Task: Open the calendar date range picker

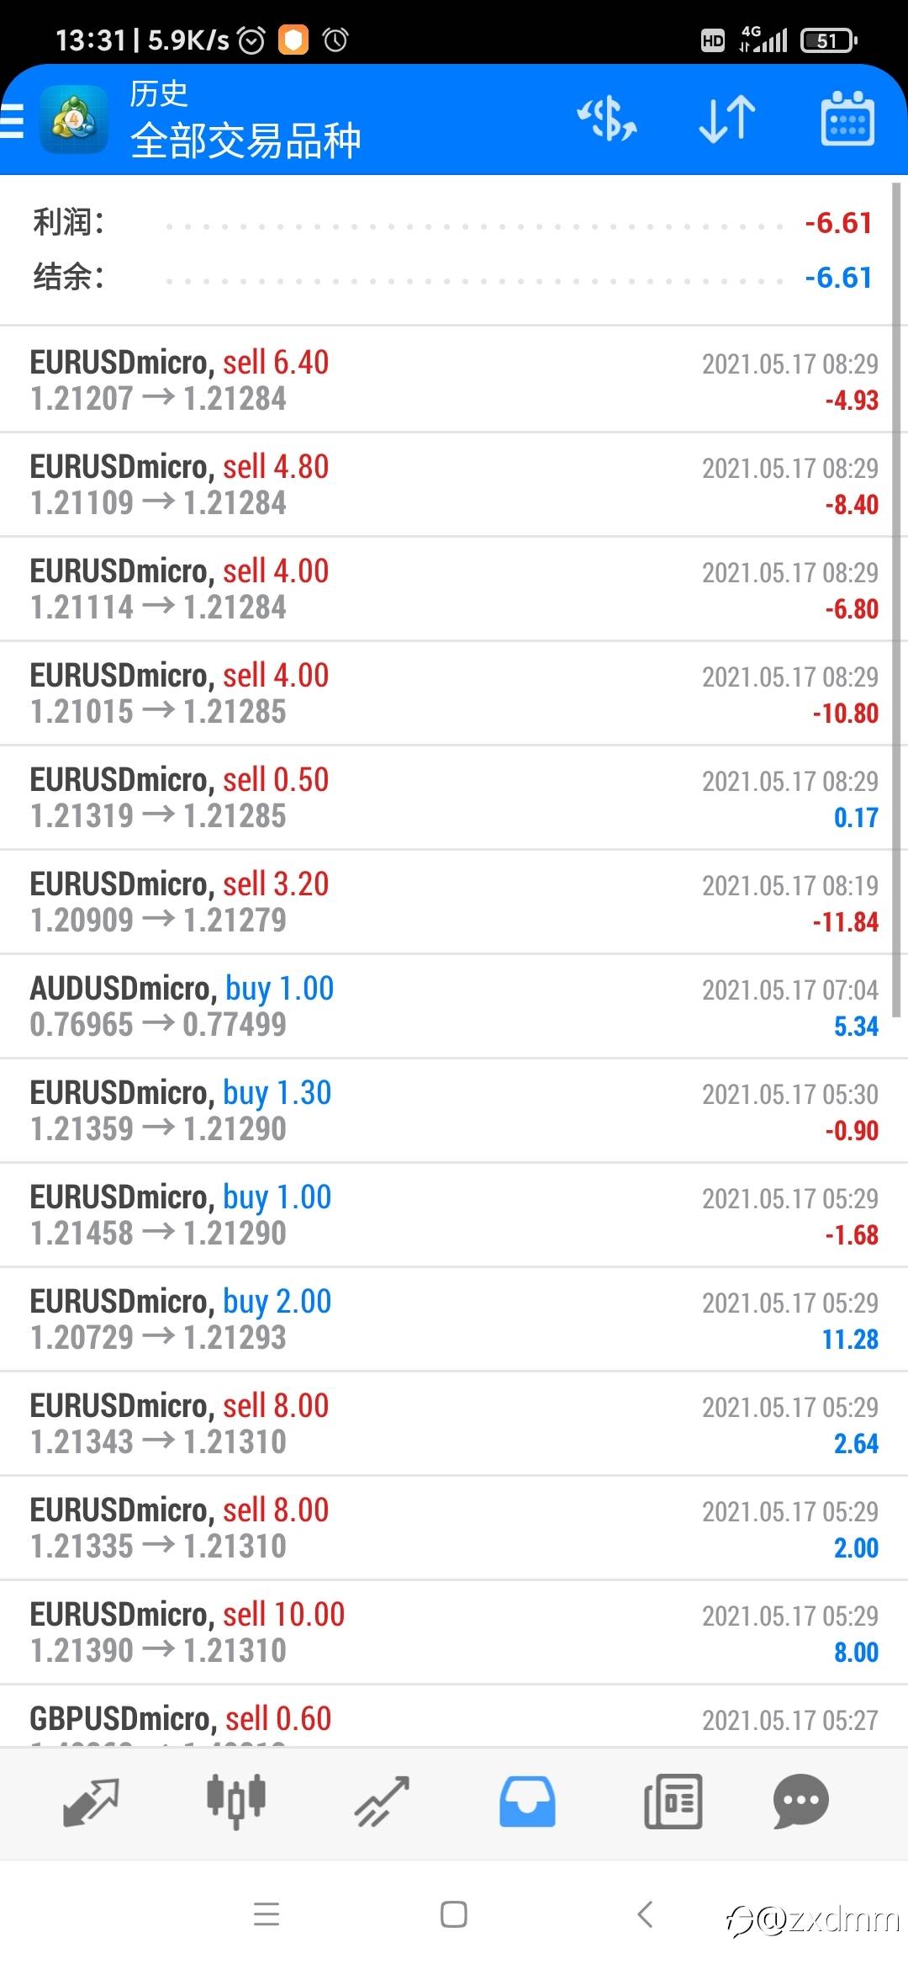Action: [847, 119]
